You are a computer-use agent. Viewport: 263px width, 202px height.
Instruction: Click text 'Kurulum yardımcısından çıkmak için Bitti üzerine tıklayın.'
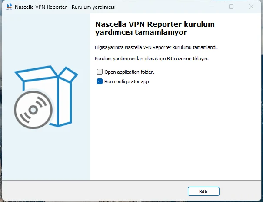click(x=152, y=59)
